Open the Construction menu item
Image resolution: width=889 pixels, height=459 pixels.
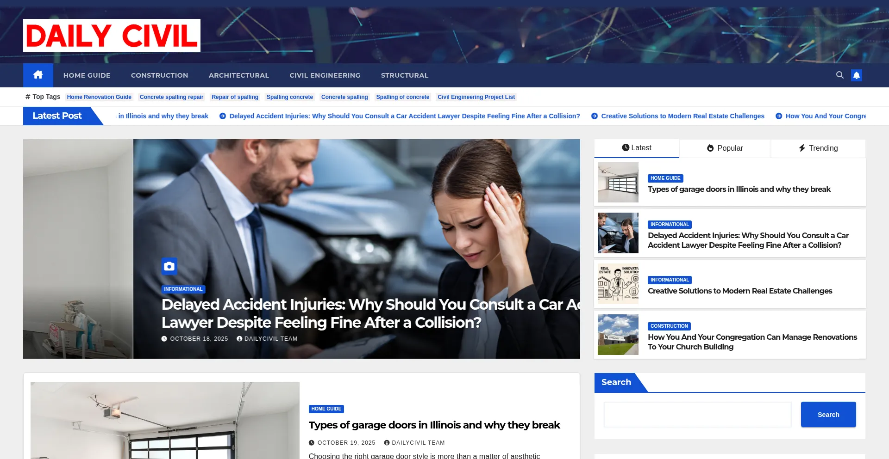pyautogui.click(x=159, y=75)
